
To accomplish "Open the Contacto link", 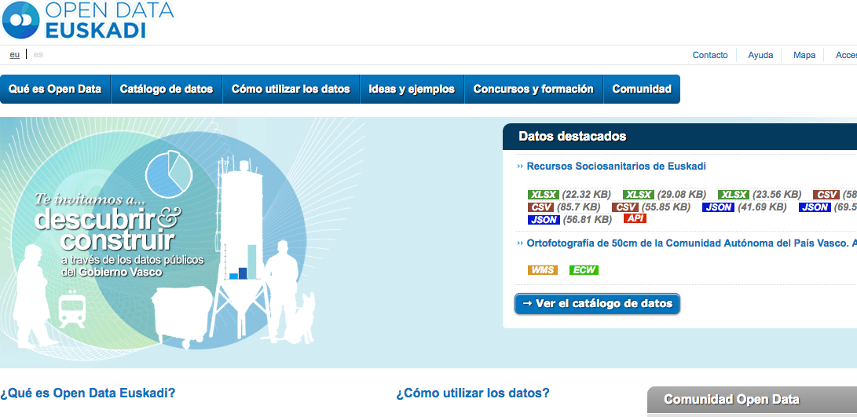I will (x=710, y=55).
